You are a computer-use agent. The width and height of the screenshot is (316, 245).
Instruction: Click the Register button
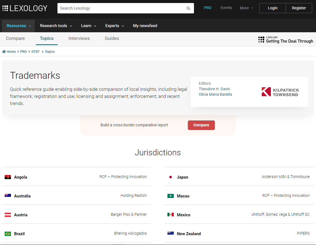tap(299, 8)
